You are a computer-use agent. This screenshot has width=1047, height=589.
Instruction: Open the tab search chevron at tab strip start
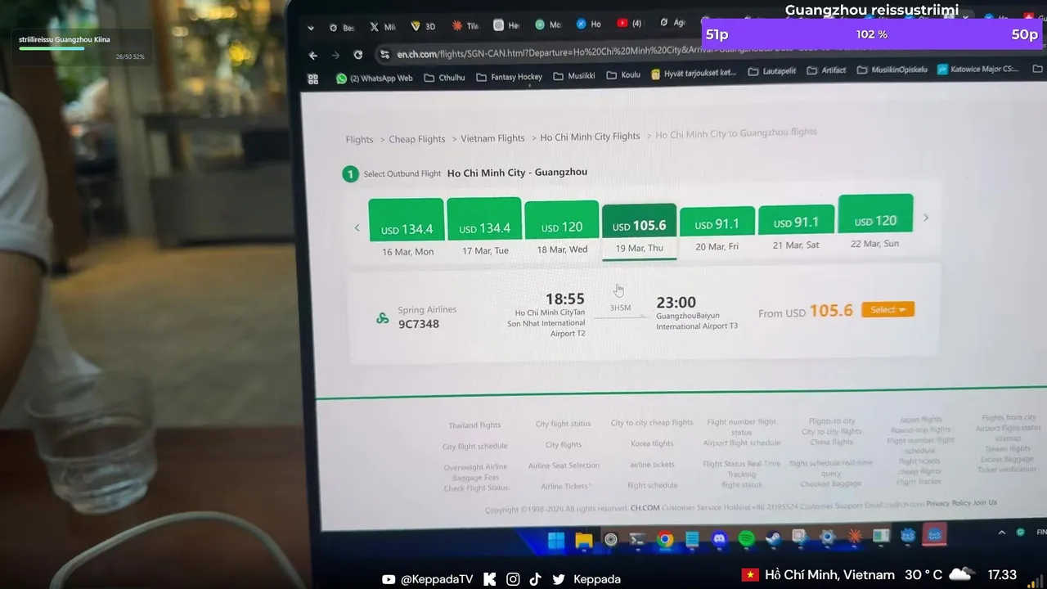tap(311, 28)
